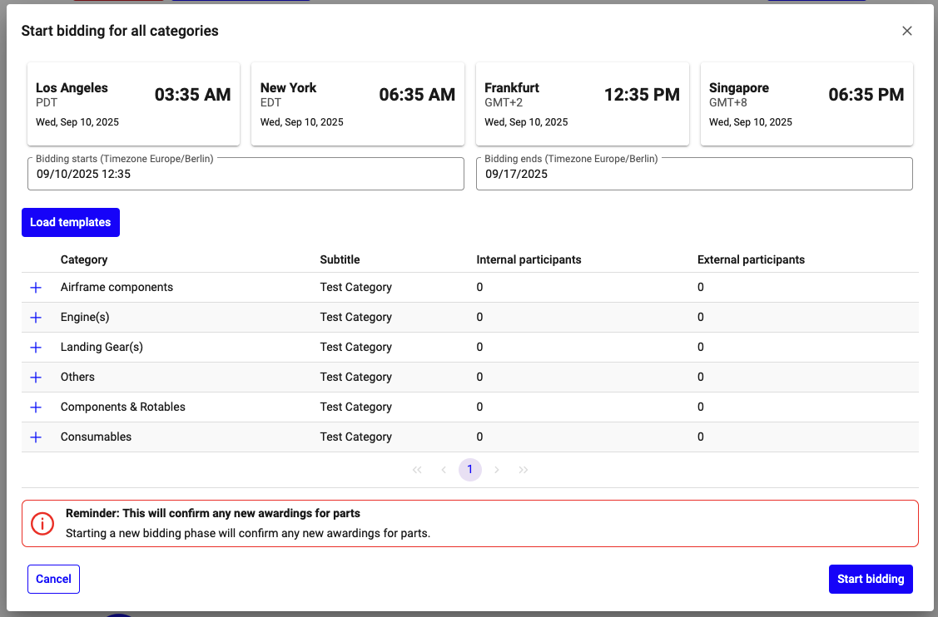Click plus icon beside Landing Gear(s)
The width and height of the screenshot is (938, 617).
[x=36, y=348]
